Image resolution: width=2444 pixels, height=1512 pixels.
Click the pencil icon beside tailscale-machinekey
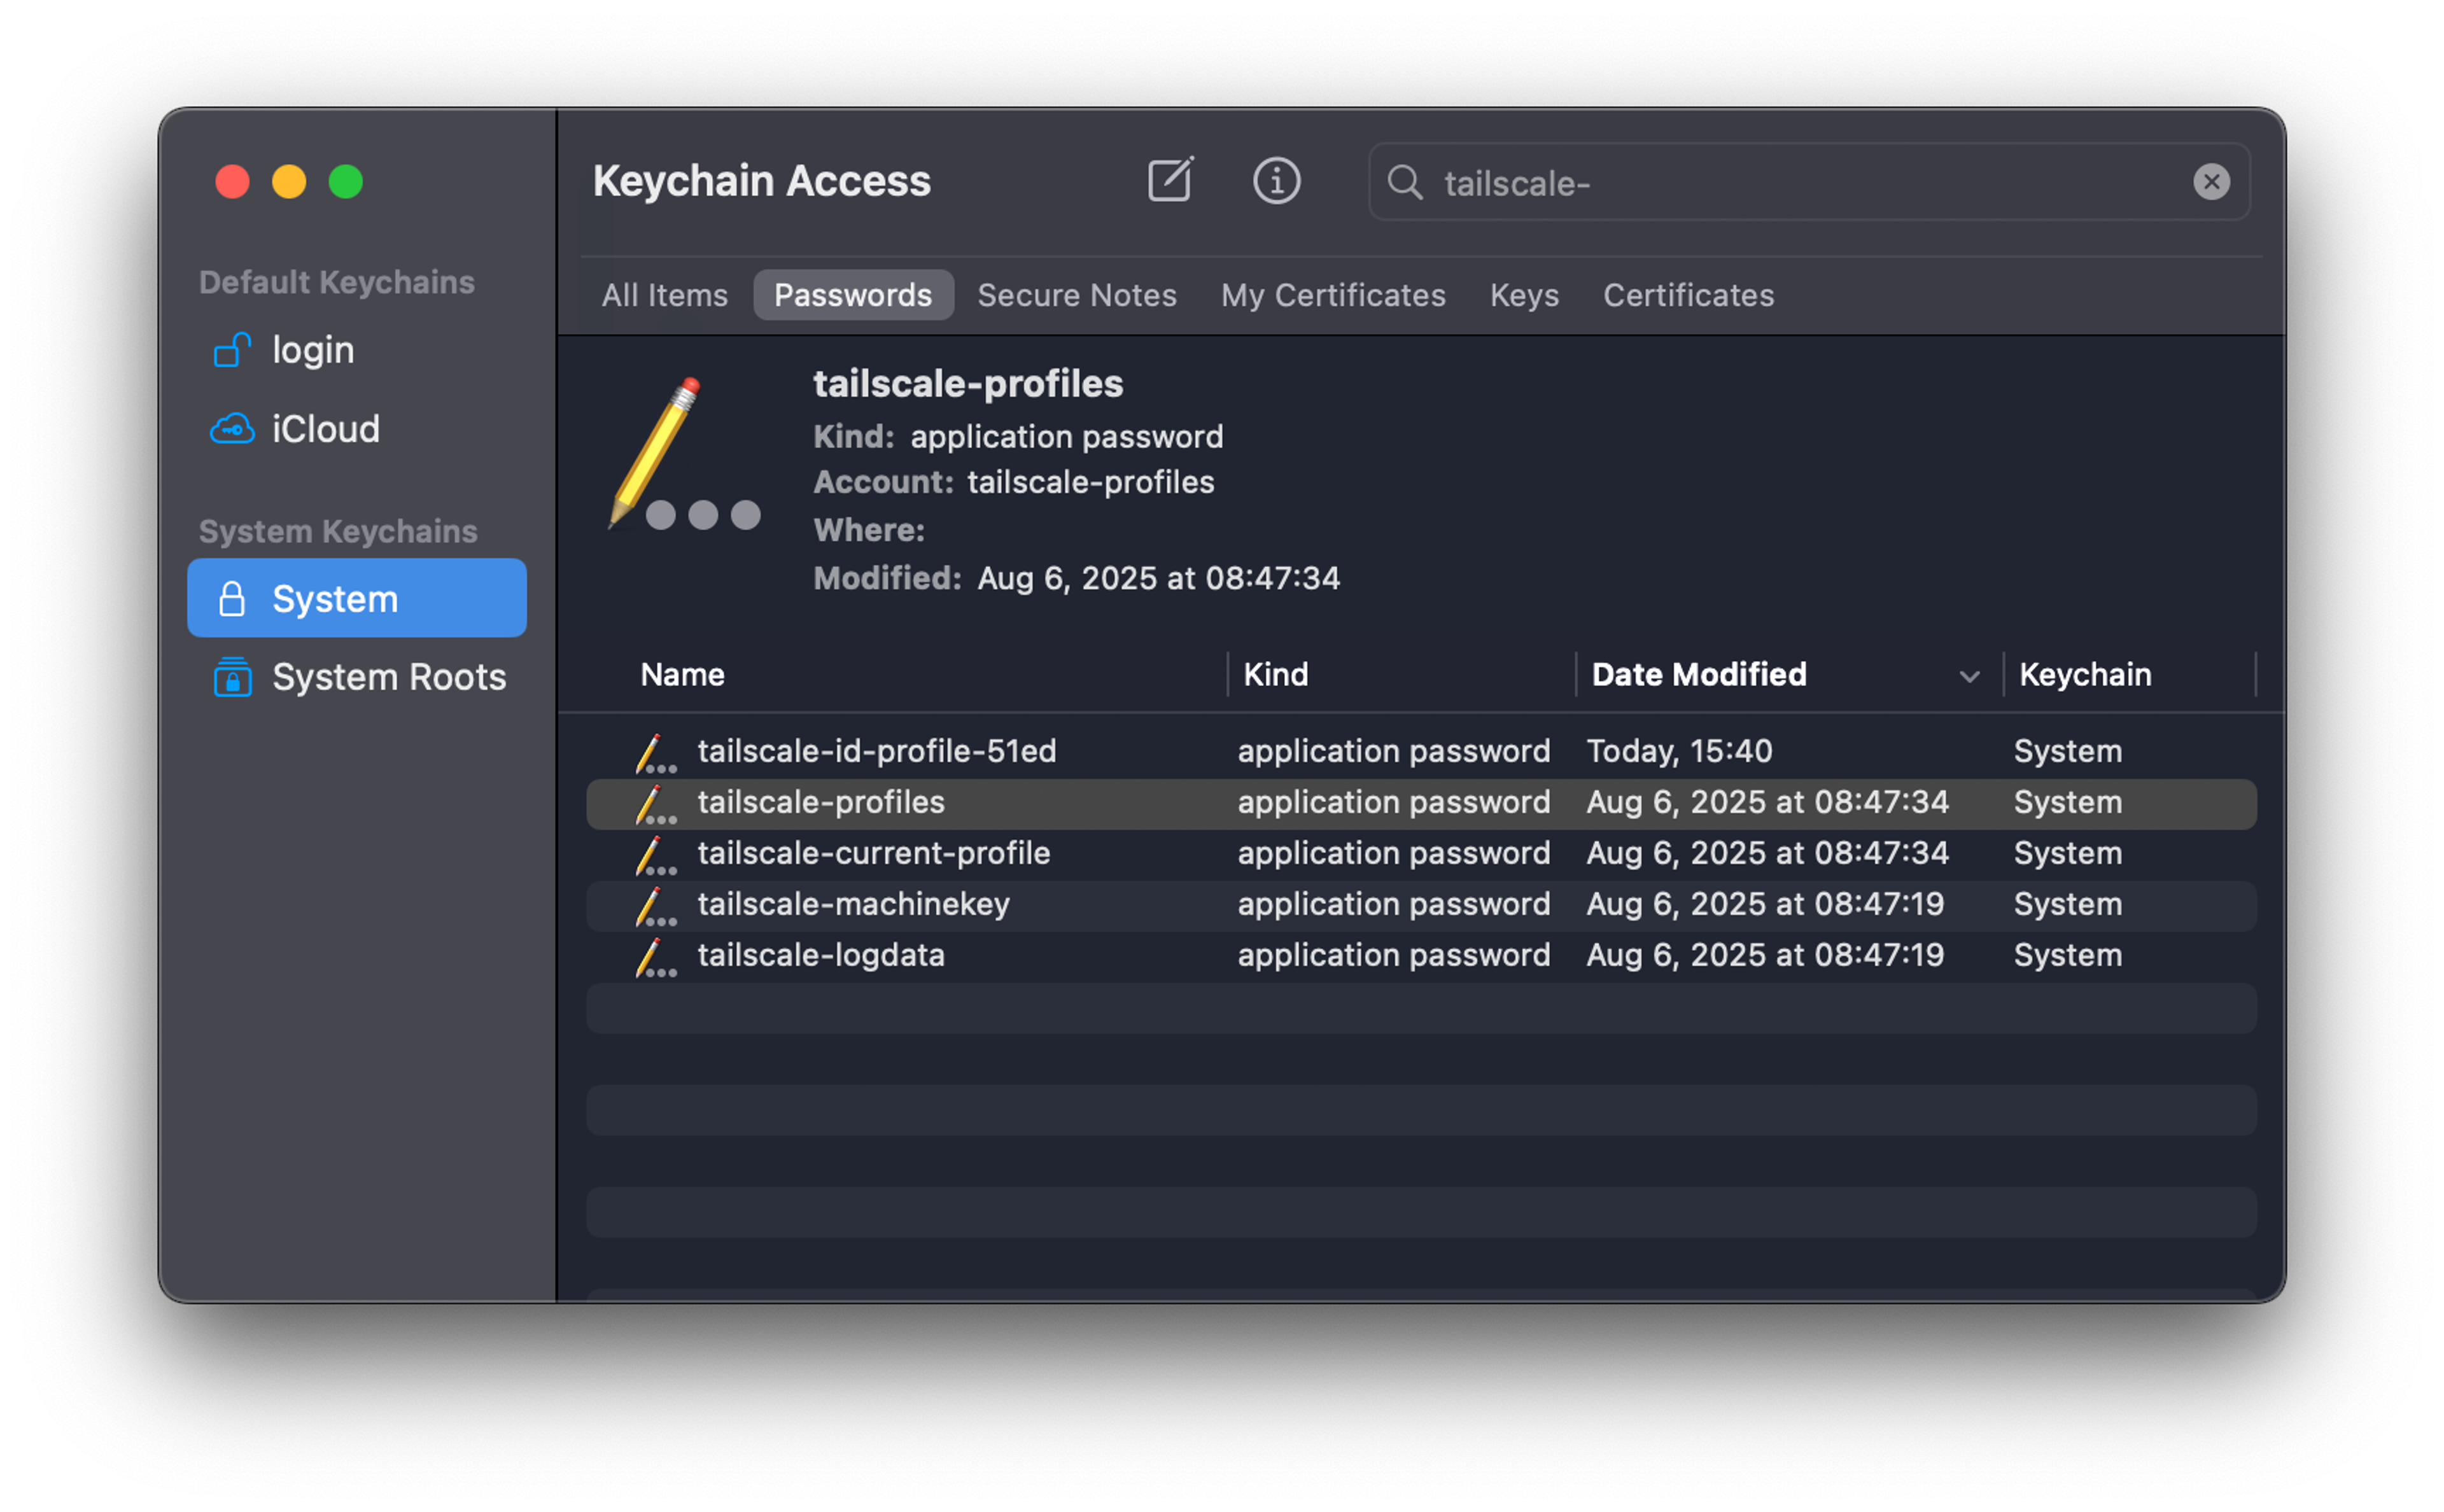pyautogui.click(x=655, y=906)
